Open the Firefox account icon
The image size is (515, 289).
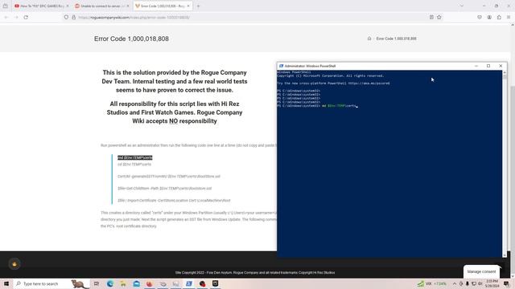click(x=489, y=18)
